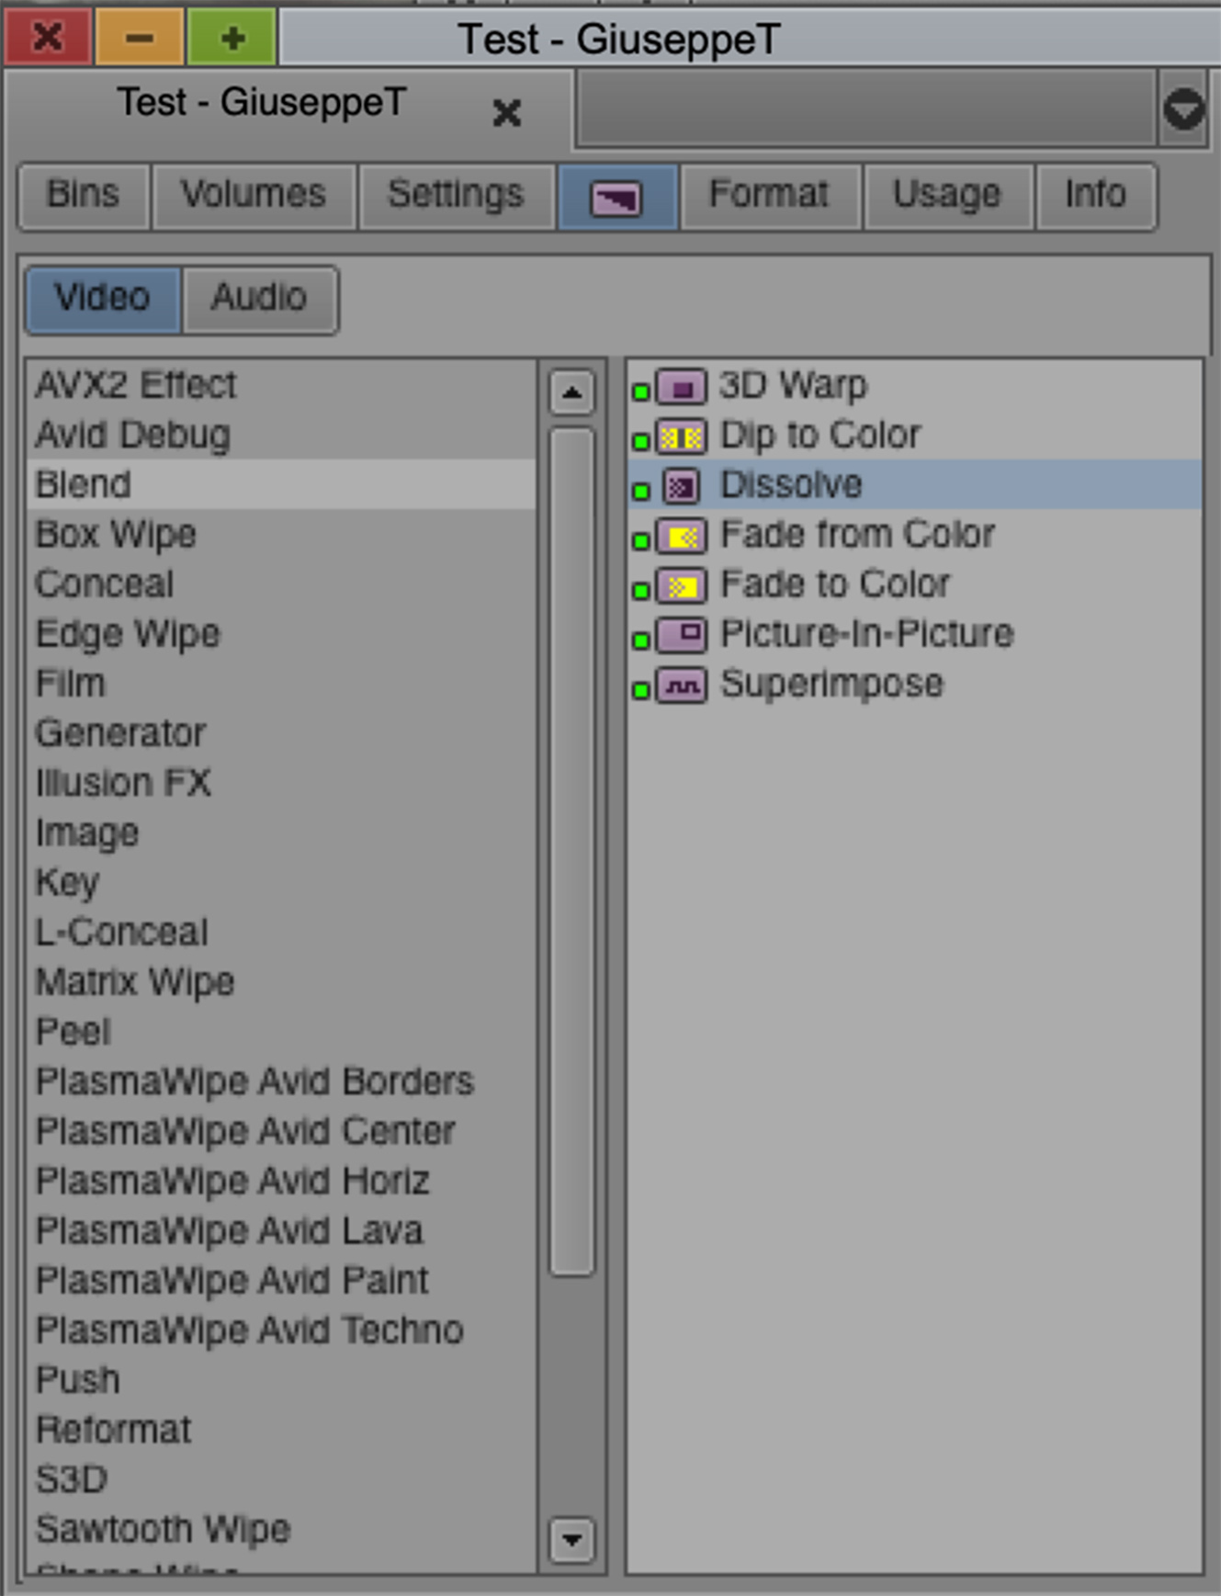Click the Picture-In-Picture effect icon
This screenshot has height=1596, width=1221.
click(681, 635)
